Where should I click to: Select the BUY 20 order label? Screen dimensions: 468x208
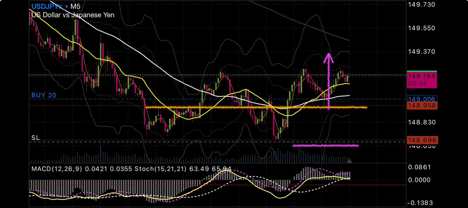(x=43, y=95)
